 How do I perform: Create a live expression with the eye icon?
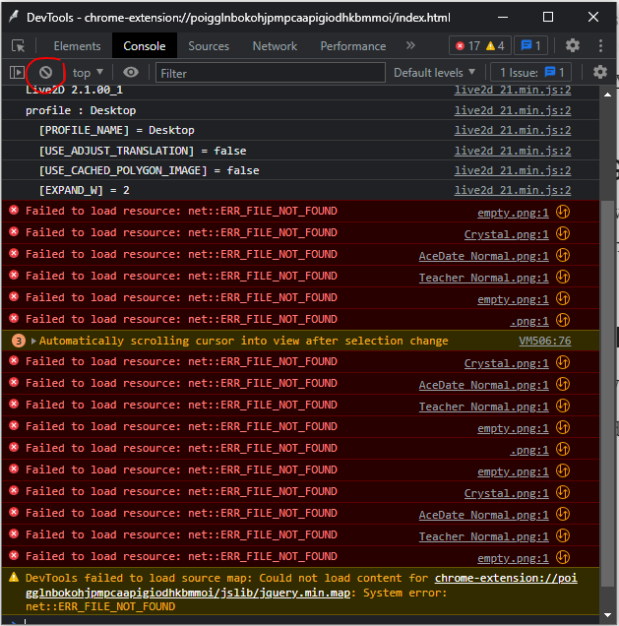pyautogui.click(x=131, y=73)
